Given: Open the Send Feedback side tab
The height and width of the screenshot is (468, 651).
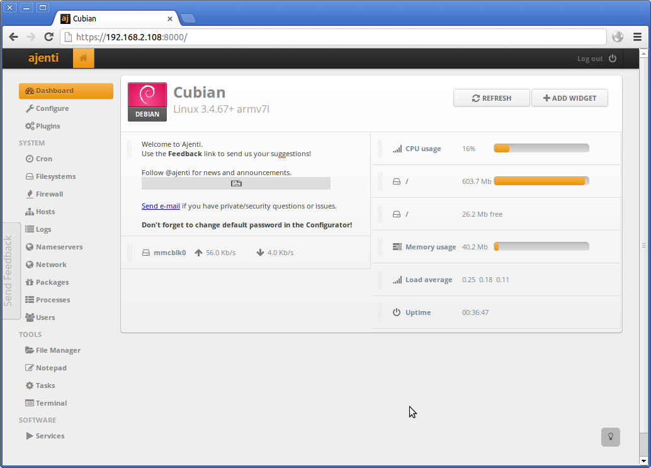Looking at the screenshot, I should tap(11, 271).
